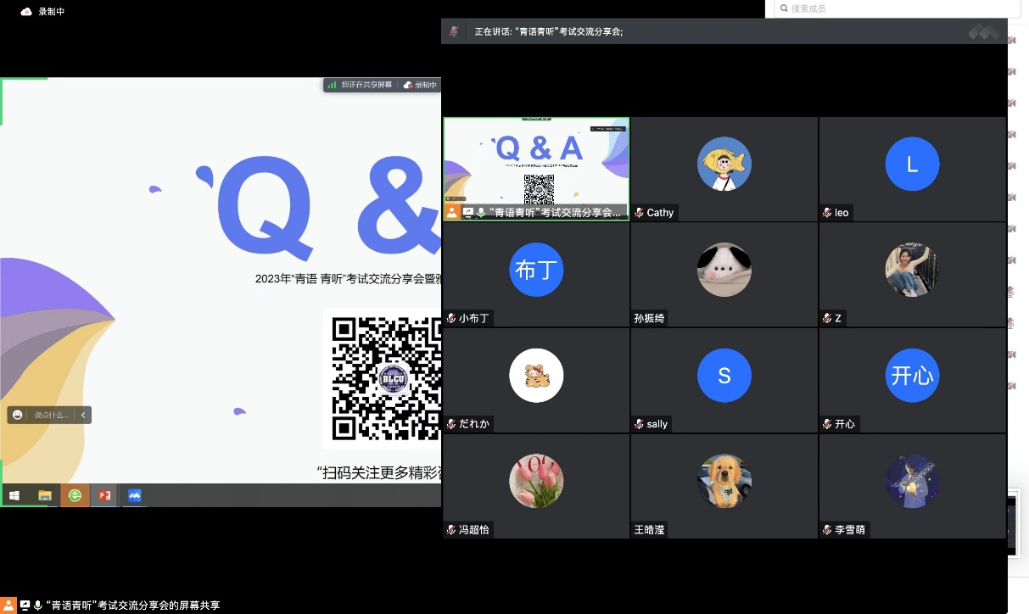Viewport: 1029px width, 614px height.
Task: Select the Q&A shared screen thumbnail
Action: click(x=536, y=161)
